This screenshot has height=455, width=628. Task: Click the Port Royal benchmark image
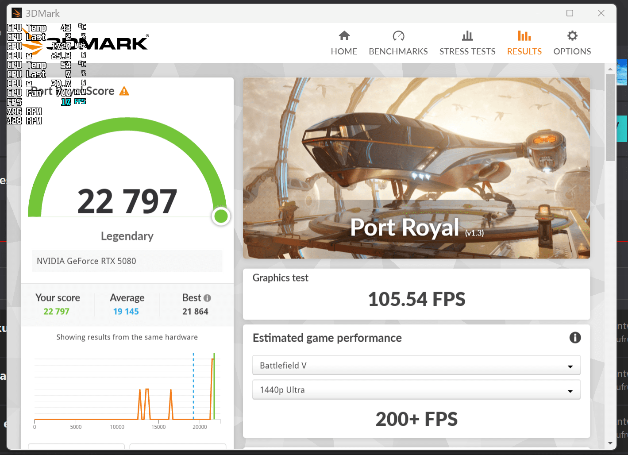(416, 168)
